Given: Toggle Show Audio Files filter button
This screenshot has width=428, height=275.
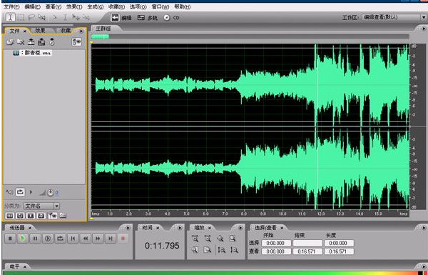Looking at the screenshot, I should point(9,216).
